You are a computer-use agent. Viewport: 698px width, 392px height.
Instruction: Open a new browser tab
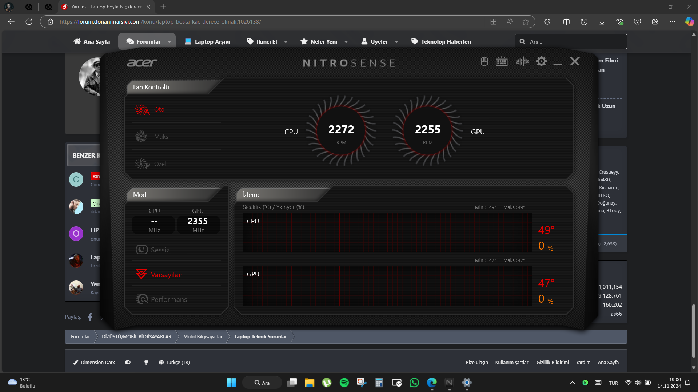coord(163,7)
